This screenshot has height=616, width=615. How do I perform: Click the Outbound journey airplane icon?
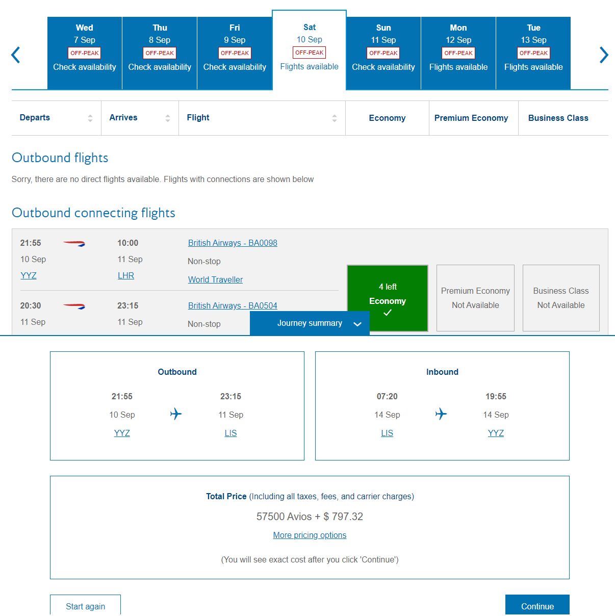176,414
